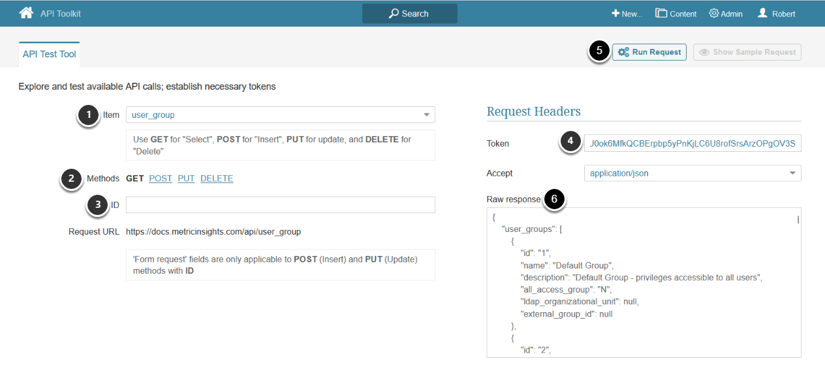The width and height of the screenshot is (825, 374).
Task: Click the plus icon beside New
Action: click(x=615, y=14)
